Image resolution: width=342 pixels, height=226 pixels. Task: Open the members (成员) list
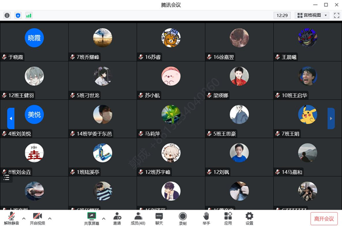click(x=138, y=219)
